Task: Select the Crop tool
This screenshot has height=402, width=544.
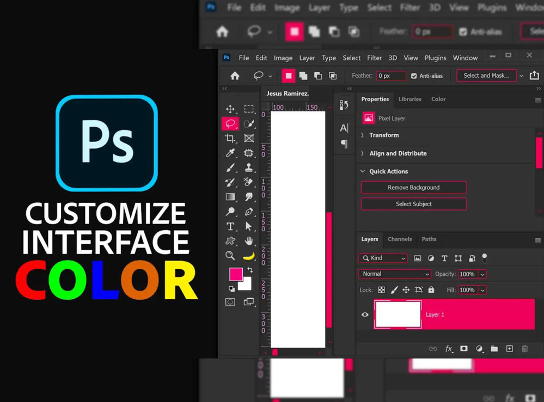Action: point(230,138)
